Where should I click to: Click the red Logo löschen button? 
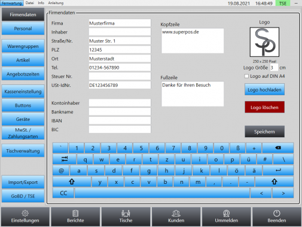coord(264,107)
